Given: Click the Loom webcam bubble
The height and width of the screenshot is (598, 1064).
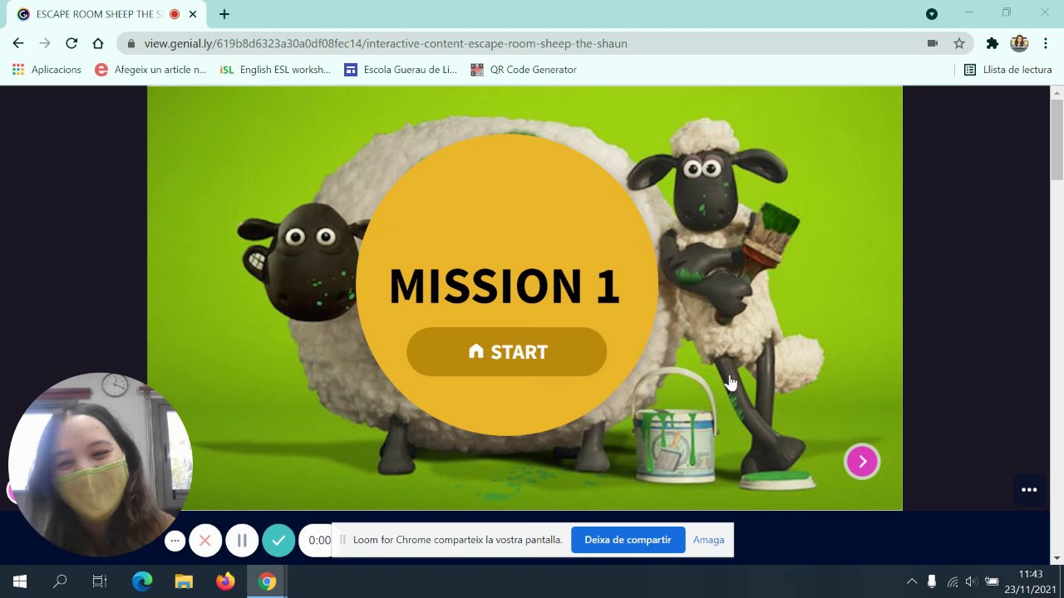Looking at the screenshot, I should (x=100, y=465).
